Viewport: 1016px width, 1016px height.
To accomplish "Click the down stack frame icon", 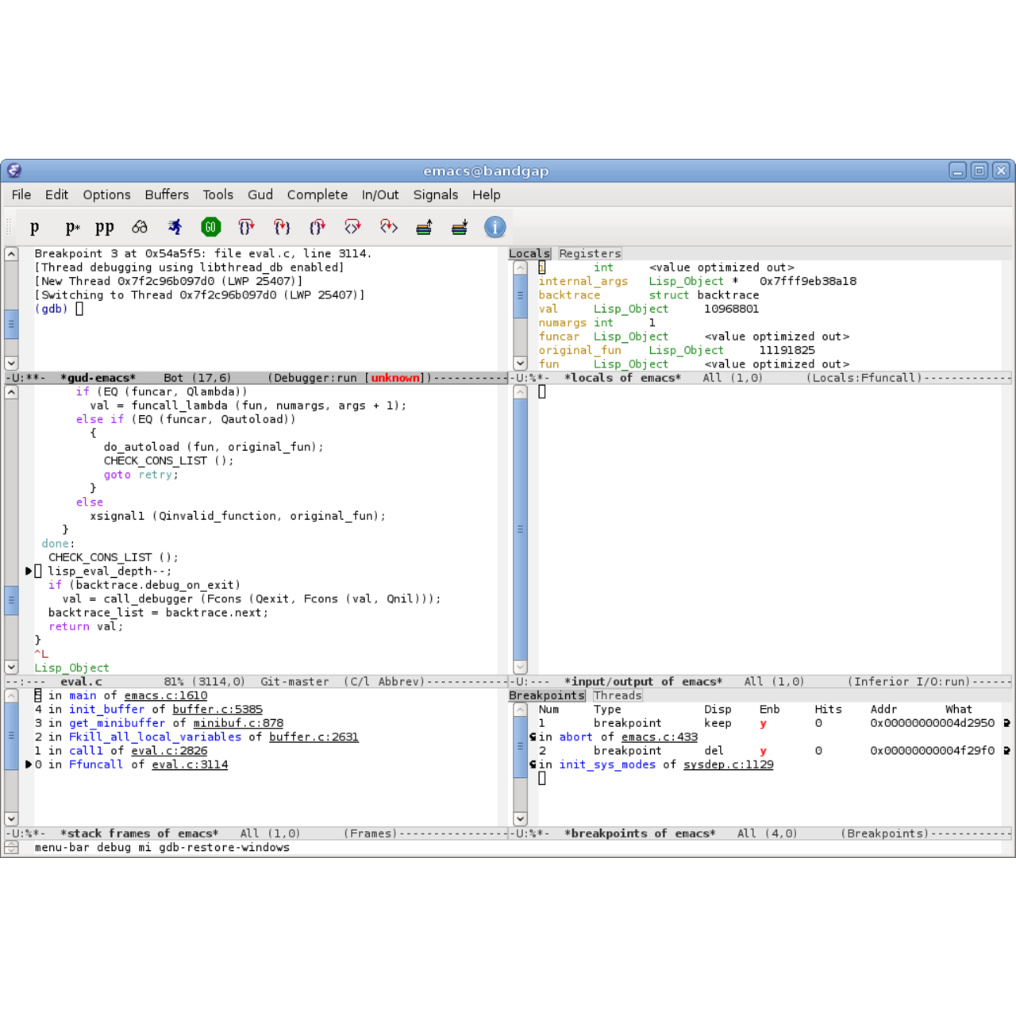I will 460,228.
